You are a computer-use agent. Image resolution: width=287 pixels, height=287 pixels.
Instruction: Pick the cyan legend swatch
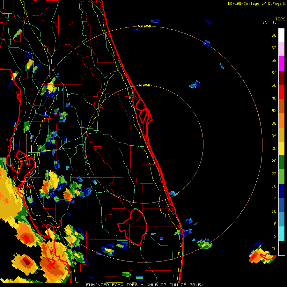click(x=282, y=234)
